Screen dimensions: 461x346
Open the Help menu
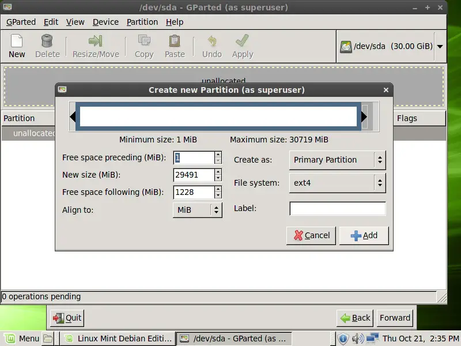pyautogui.click(x=175, y=22)
